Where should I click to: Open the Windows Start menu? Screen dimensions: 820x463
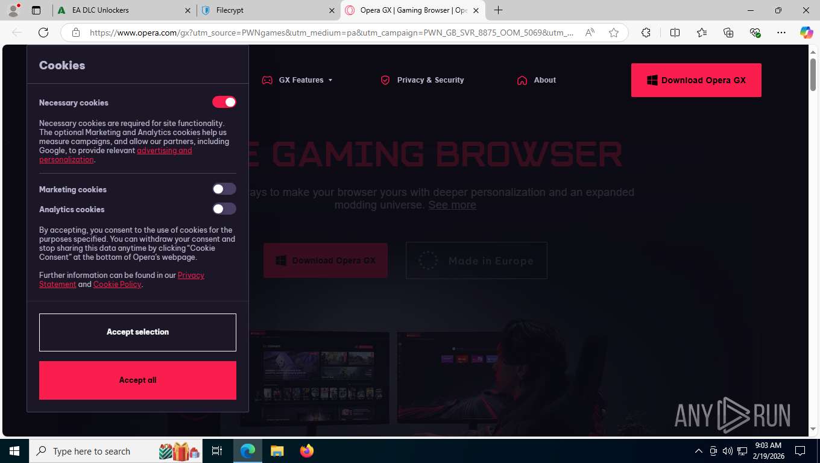click(x=14, y=451)
